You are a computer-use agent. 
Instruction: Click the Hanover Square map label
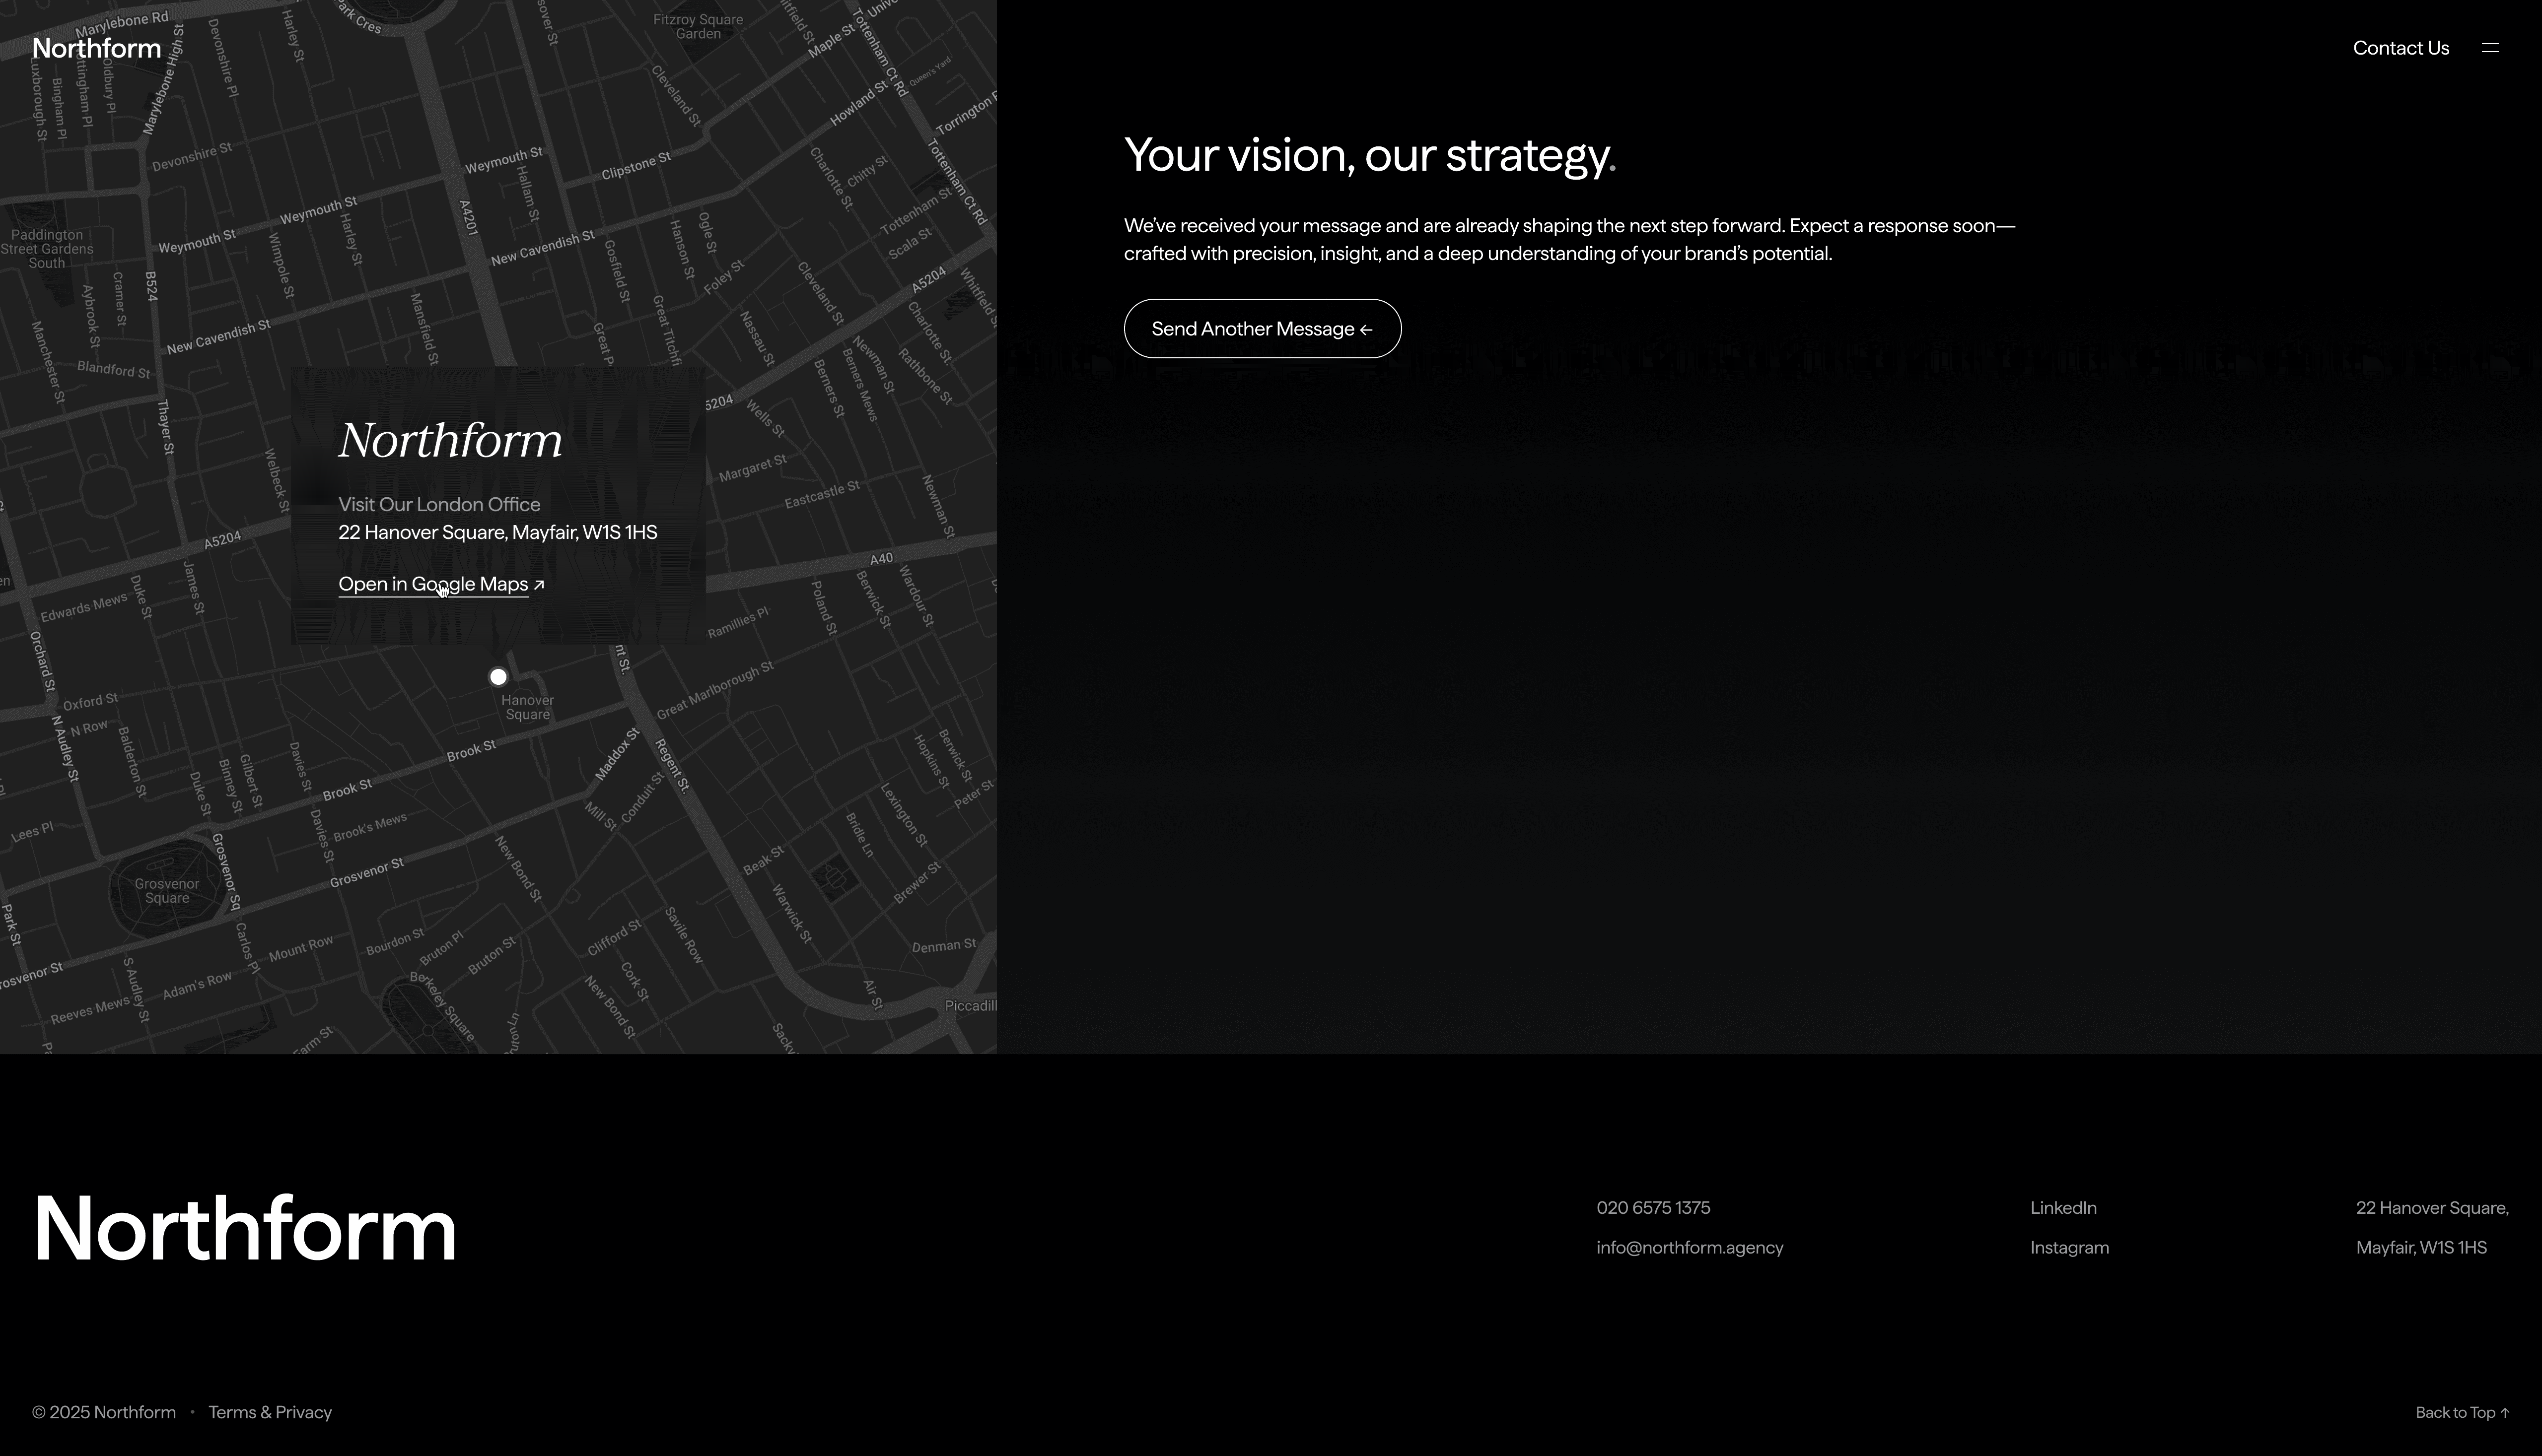(x=527, y=707)
